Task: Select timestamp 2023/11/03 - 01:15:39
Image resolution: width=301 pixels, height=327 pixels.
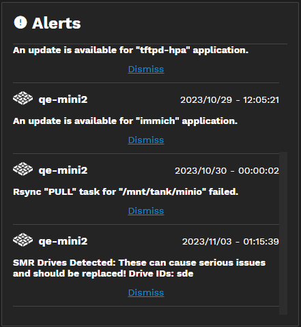Action: pos(231,242)
